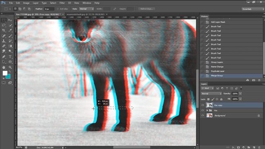Set history brush source at Merge Group
Viewport: 265px width, 149px height.
point(202,76)
